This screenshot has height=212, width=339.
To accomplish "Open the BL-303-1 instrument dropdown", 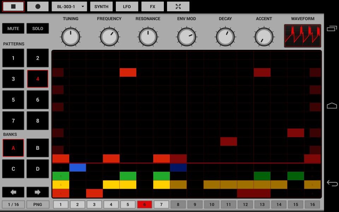I will (69, 6).
